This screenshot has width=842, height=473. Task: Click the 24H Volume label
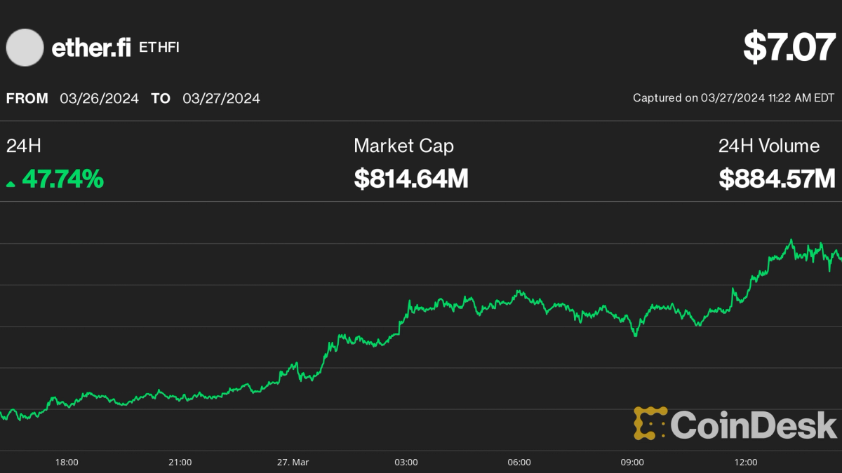point(769,146)
